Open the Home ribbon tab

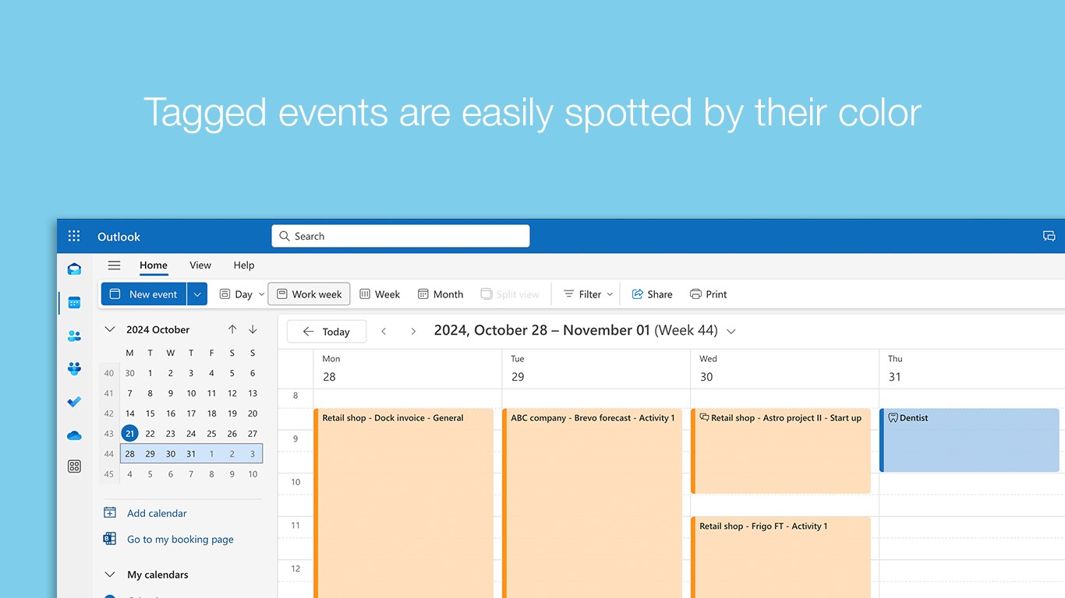(x=154, y=266)
